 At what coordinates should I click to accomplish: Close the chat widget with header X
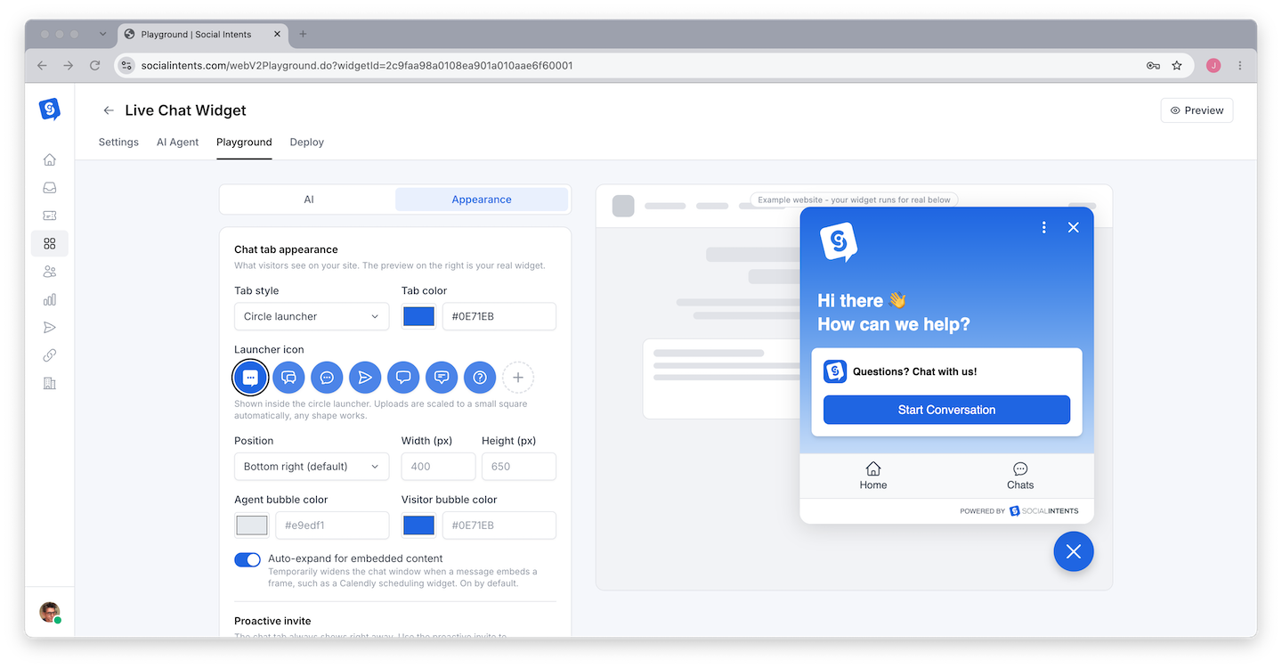click(1074, 227)
